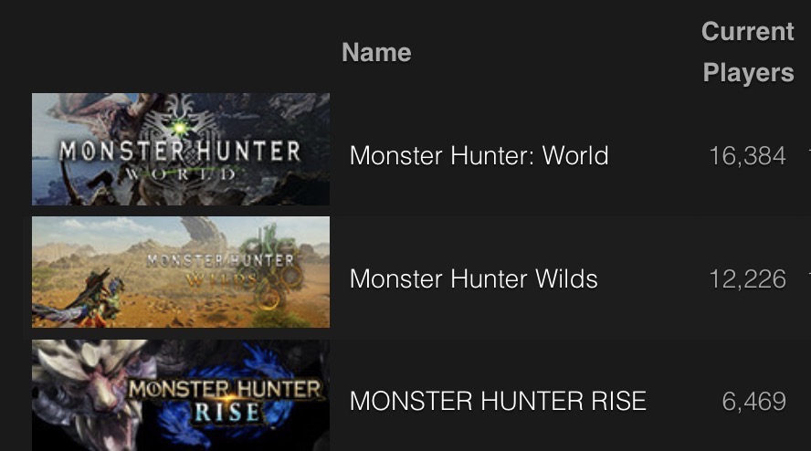This screenshot has width=811, height=451.
Task: Select the 12,226 player count
Action: pos(747,279)
